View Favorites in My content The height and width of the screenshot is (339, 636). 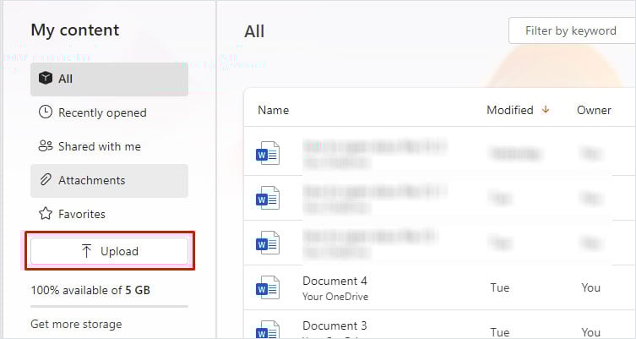(109, 214)
